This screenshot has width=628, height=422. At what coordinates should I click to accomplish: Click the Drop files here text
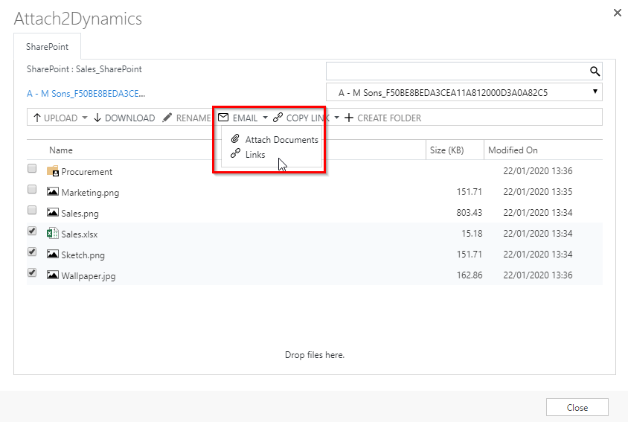315,355
